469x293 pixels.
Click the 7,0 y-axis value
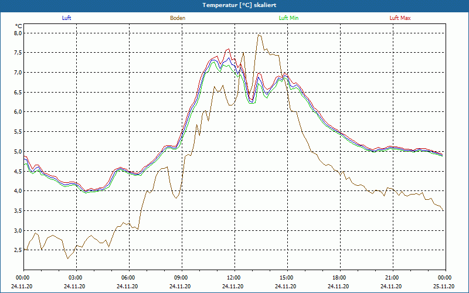(19, 73)
